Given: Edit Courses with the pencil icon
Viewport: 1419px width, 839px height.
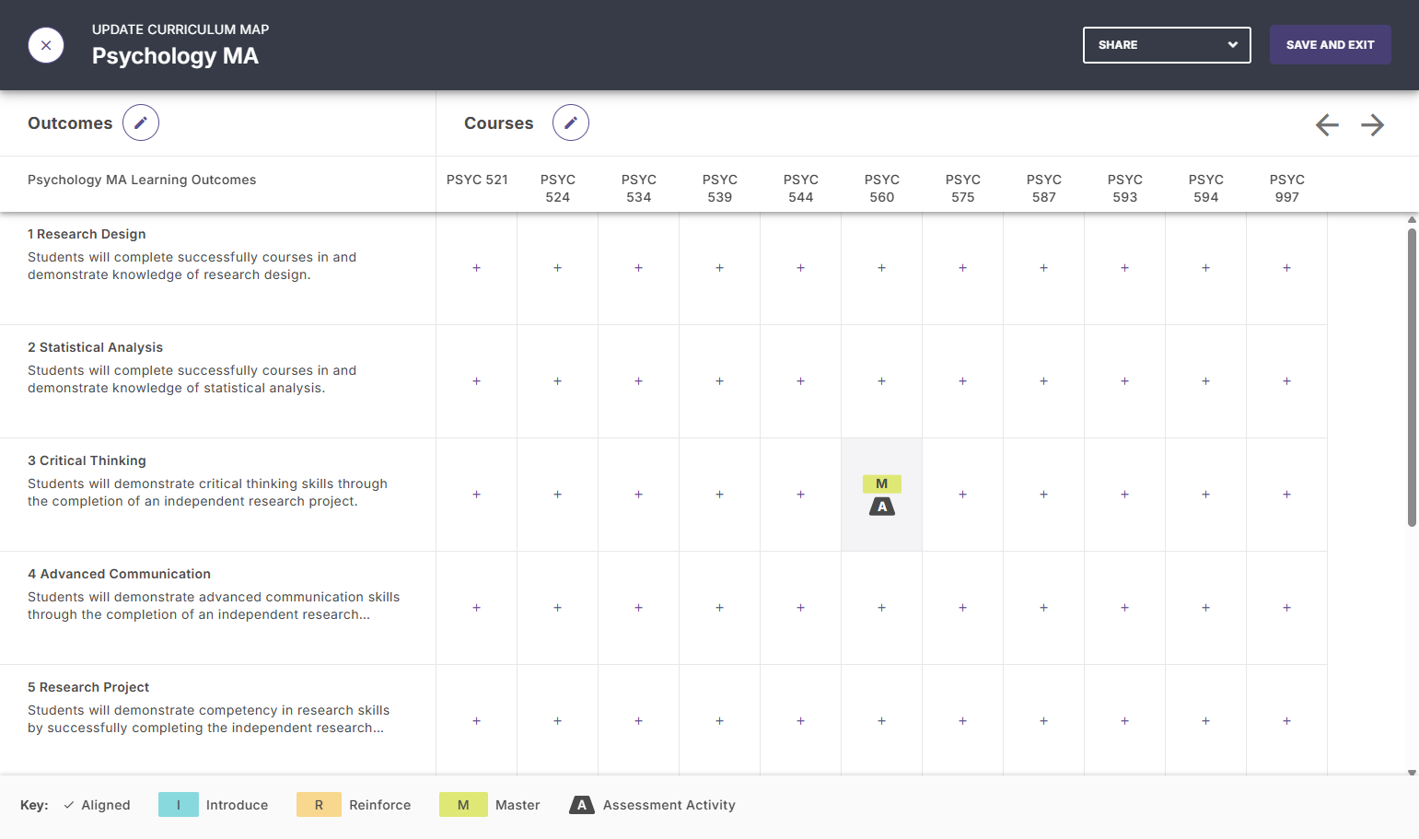Looking at the screenshot, I should pyautogui.click(x=571, y=122).
